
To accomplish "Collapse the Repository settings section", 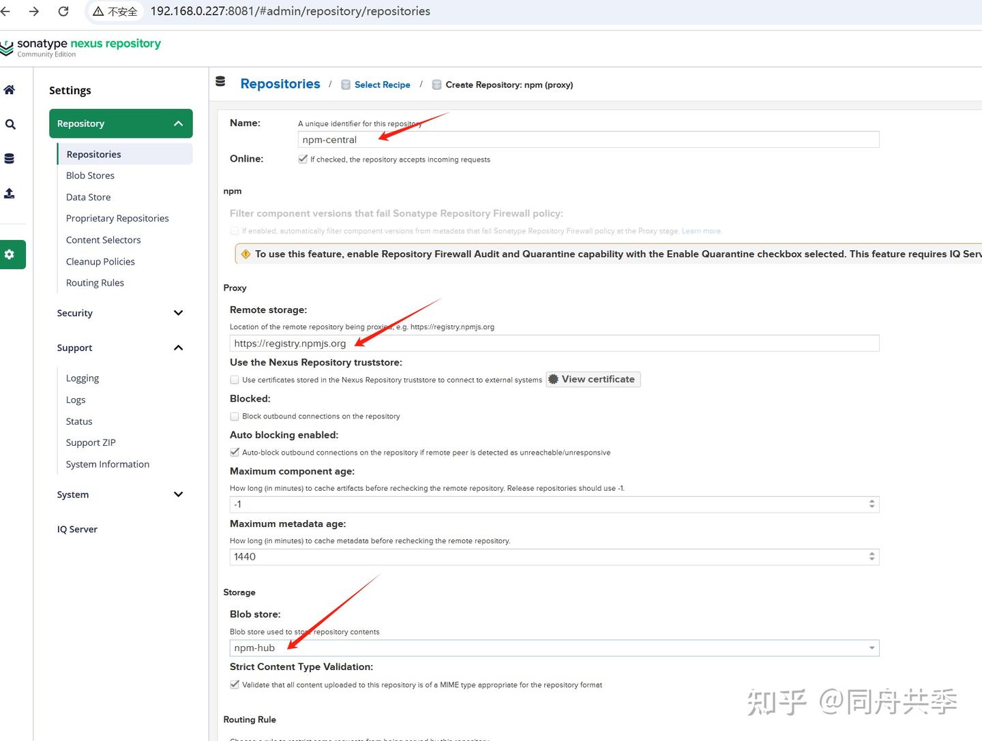I will pos(178,123).
